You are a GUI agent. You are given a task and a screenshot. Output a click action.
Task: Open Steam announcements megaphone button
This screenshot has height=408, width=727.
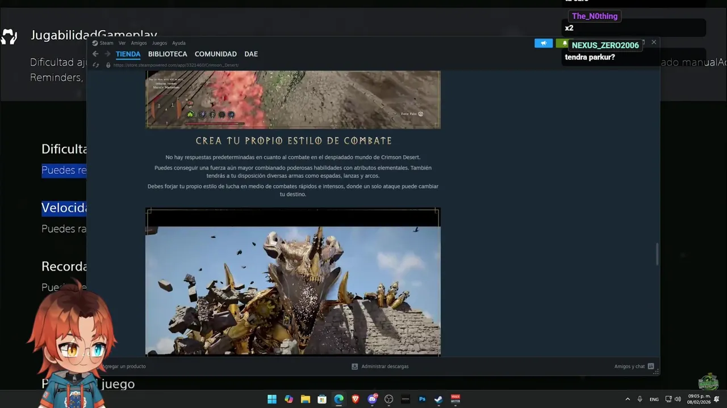point(544,43)
